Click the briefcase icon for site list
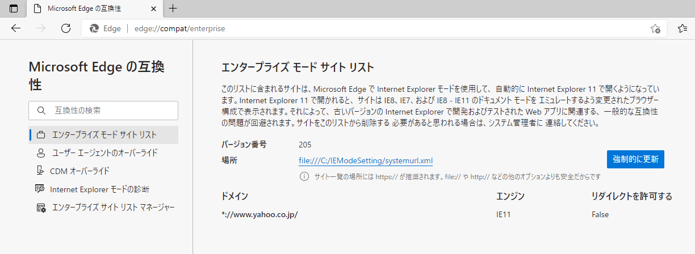Screen dimensions: 695x254 tap(41, 135)
